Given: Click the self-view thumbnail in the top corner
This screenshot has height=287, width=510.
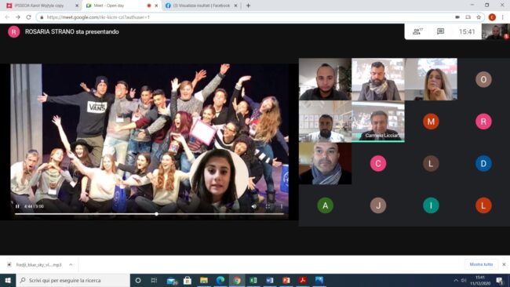Looking at the screenshot, I should click(495, 31).
